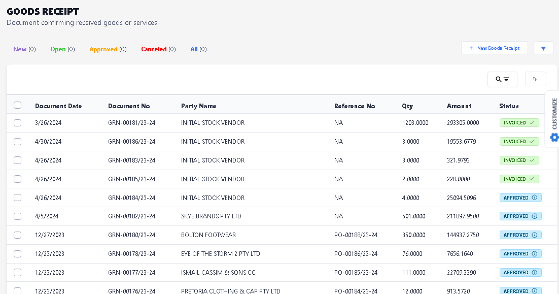Click info icon on SKYE BRANDS Approved status
Screen dimensions: 559x294
point(535,216)
